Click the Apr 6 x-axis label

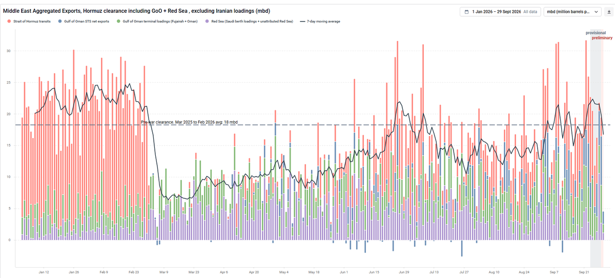click(224, 273)
